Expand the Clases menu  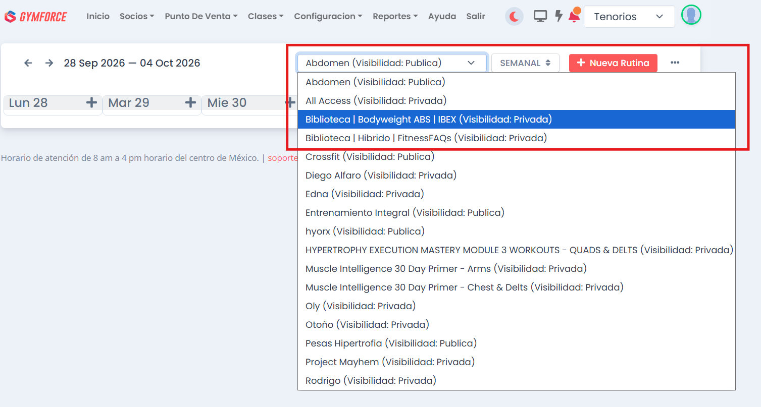(x=266, y=16)
